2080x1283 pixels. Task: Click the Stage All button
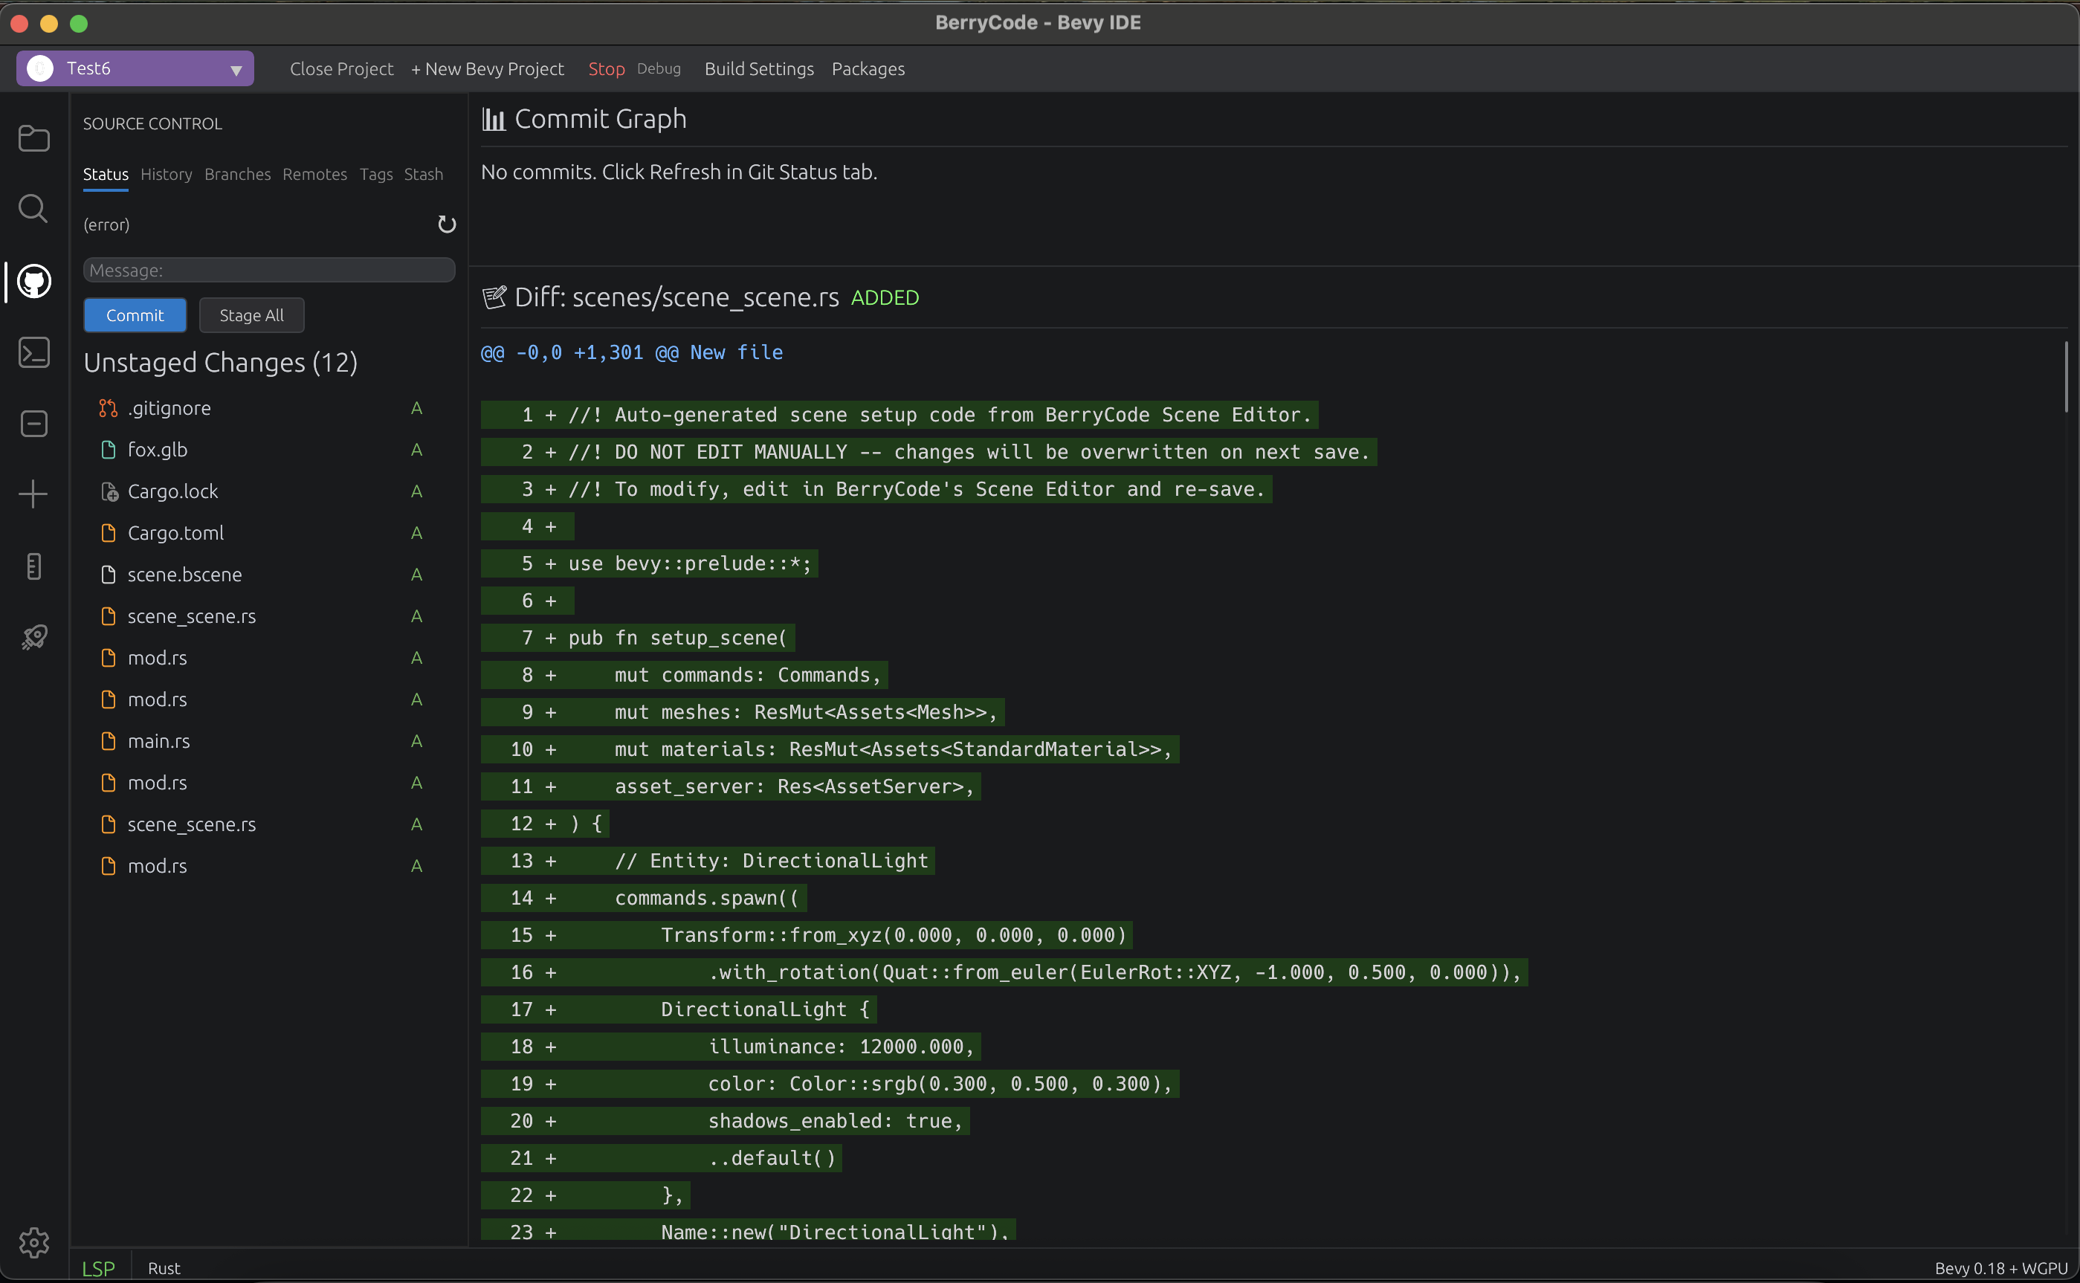coord(251,315)
